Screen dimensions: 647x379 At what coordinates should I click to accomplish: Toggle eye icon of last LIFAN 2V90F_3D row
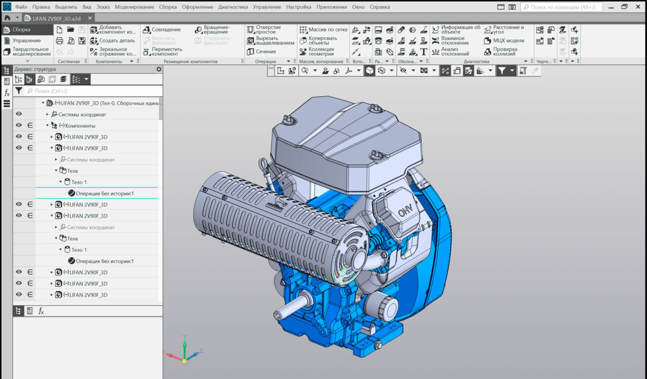(x=19, y=295)
